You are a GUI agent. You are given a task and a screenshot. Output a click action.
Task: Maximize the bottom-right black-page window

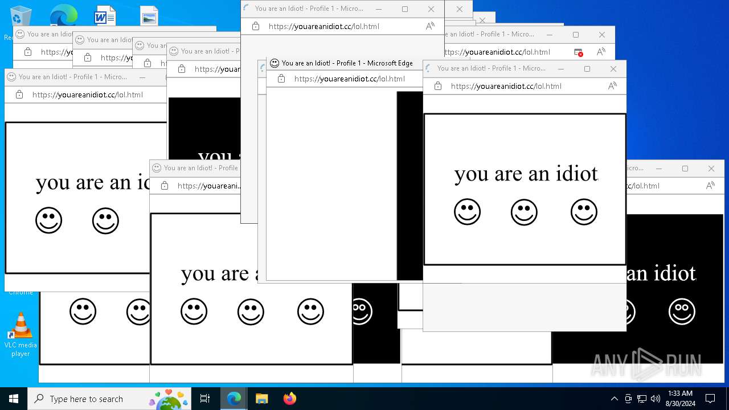pyautogui.click(x=685, y=169)
